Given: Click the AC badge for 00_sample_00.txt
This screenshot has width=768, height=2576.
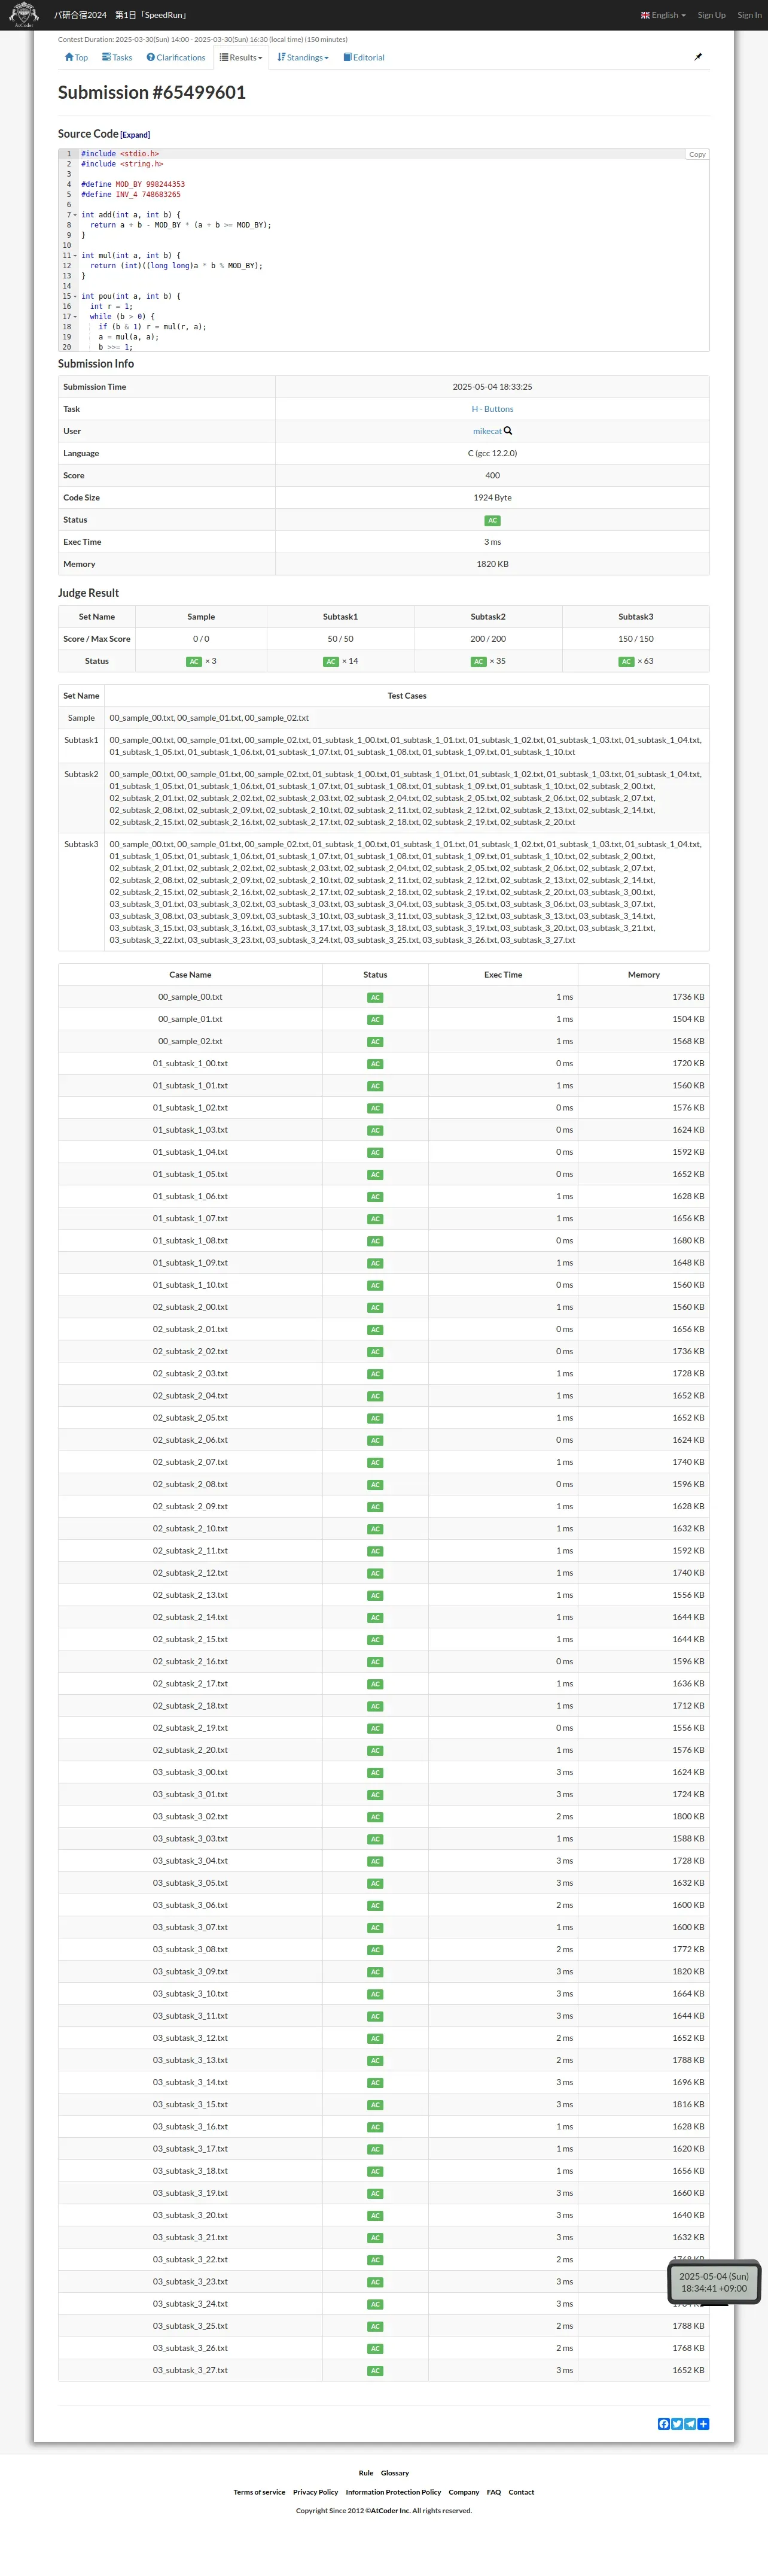Looking at the screenshot, I should (376, 997).
